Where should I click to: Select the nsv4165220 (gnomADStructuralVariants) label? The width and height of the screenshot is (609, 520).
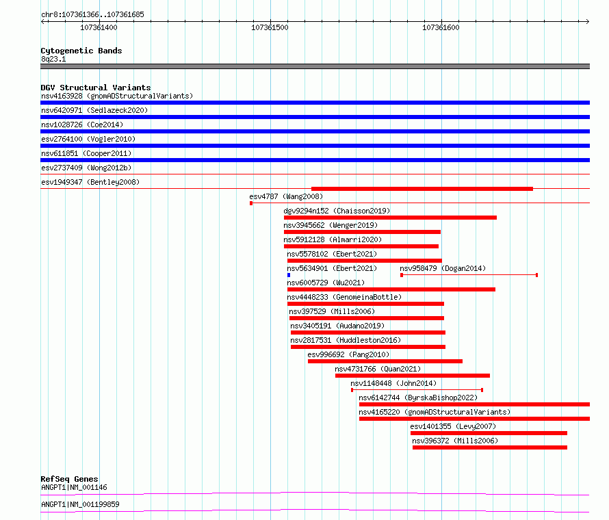435,412
